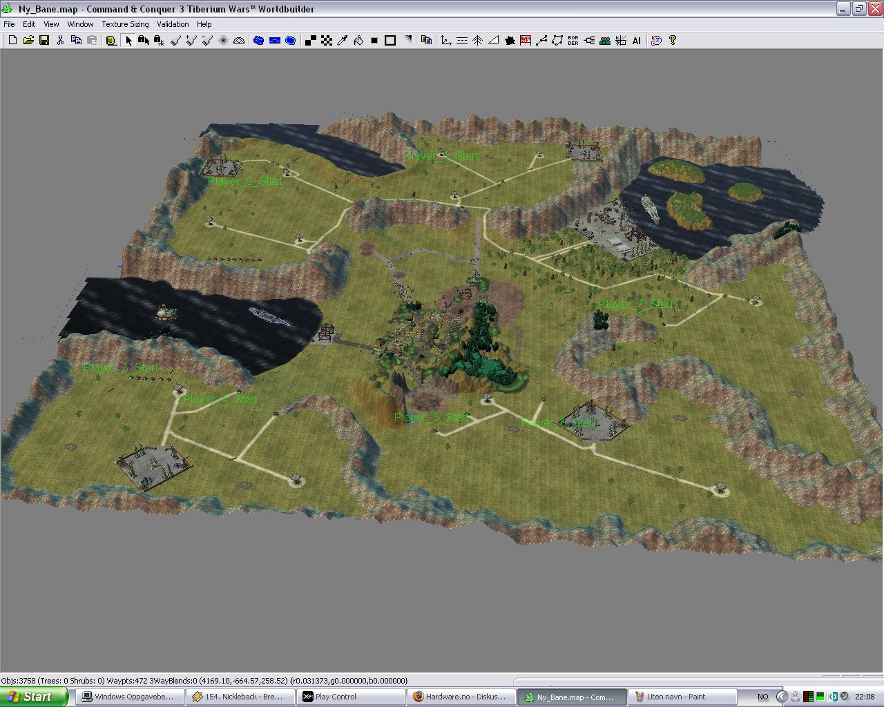Select the axis arrows tool
Viewport: 884px width, 707px height.
[x=445, y=41]
